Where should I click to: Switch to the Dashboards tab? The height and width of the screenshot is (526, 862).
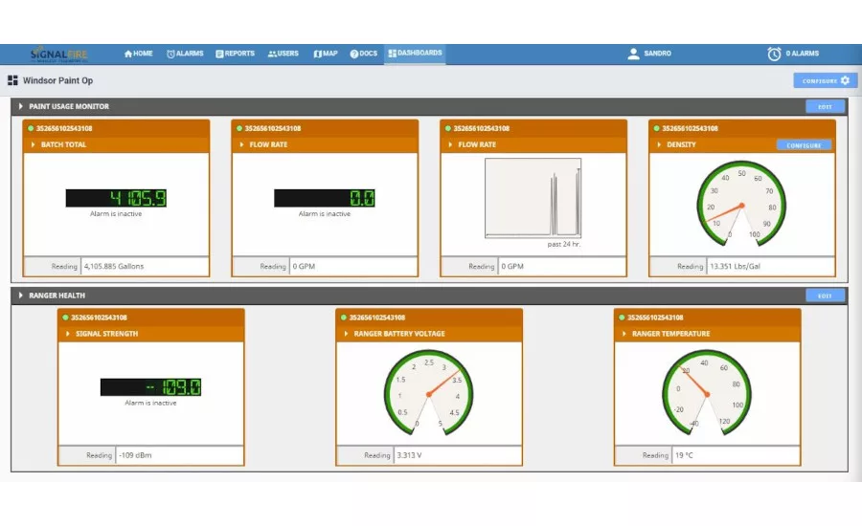click(x=415, y=54)
